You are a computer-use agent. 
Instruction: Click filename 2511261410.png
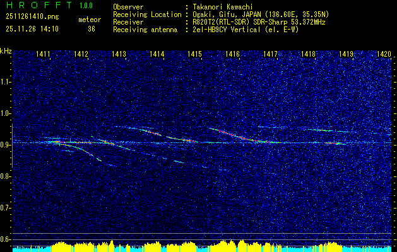pos(32,17)
